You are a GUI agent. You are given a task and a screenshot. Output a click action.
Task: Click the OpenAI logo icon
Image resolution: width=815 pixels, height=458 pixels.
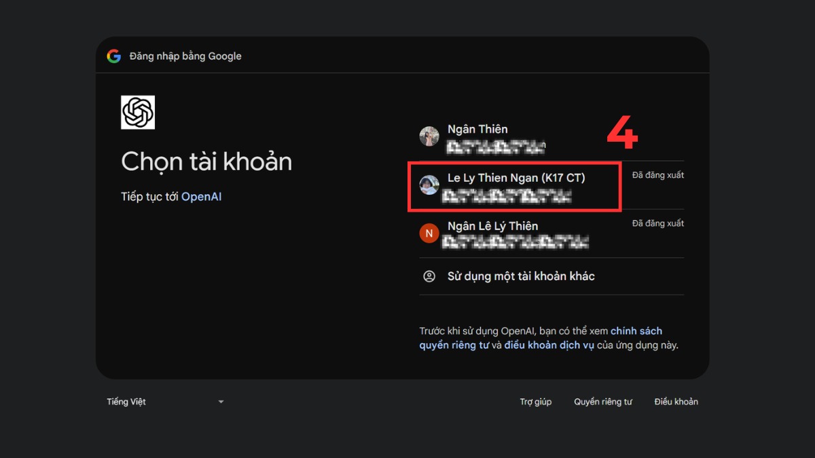point(138,113)
